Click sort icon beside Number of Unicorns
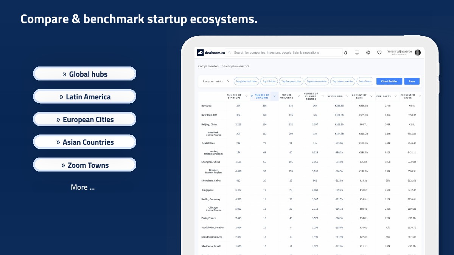Image resolution: width=454 pixels, height=255 pixels. point(252,96)
